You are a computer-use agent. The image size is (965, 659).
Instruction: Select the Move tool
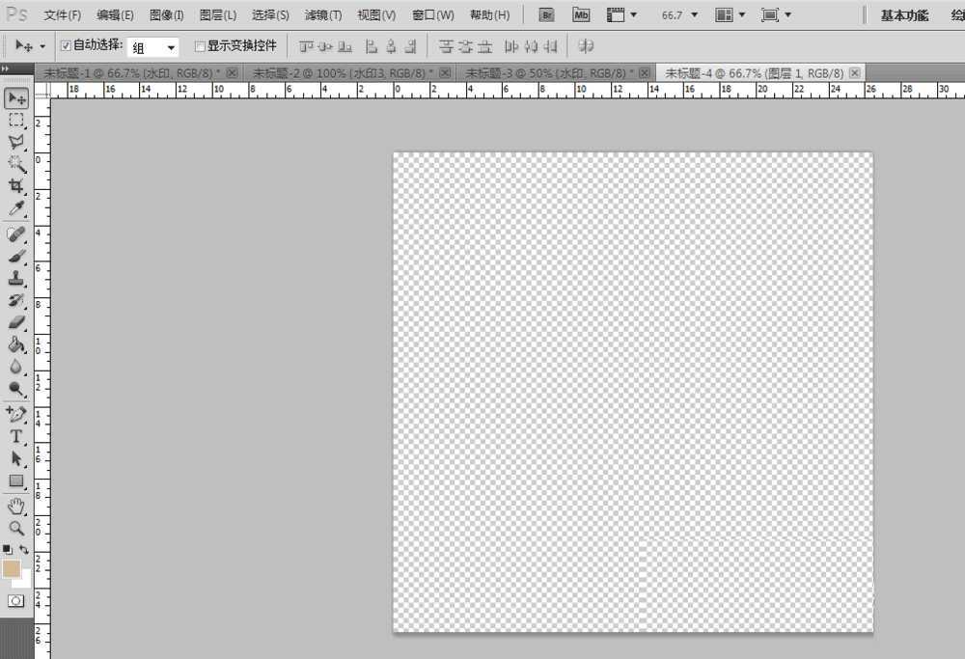(x=16, y=97)
